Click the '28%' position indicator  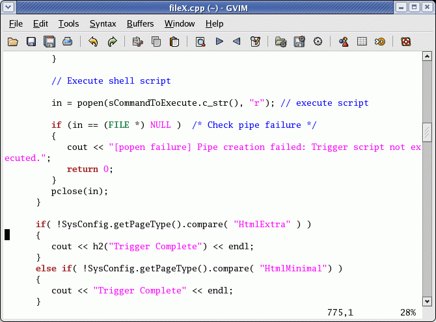point(408,313)
